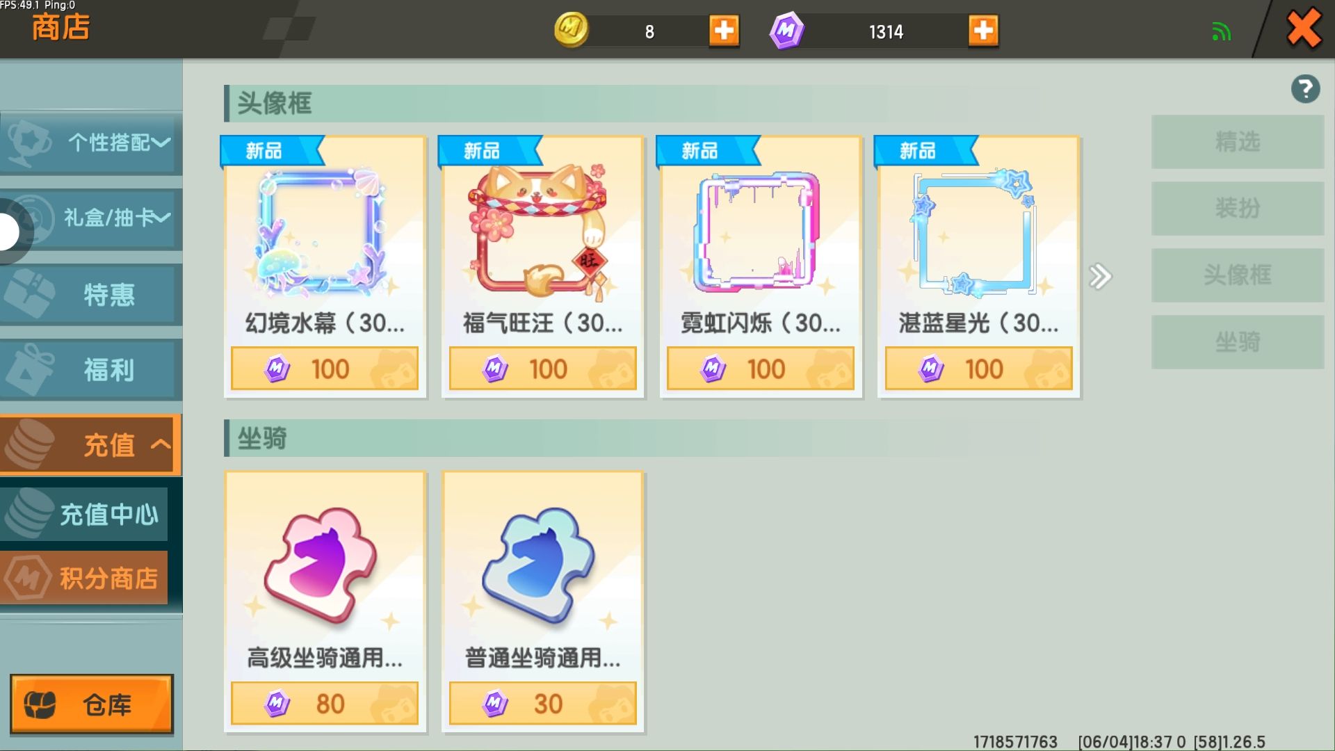
Task: Select the 高级坐骑通用 mount fragment card
Action: pyautogui.click(x=325, y=602)
